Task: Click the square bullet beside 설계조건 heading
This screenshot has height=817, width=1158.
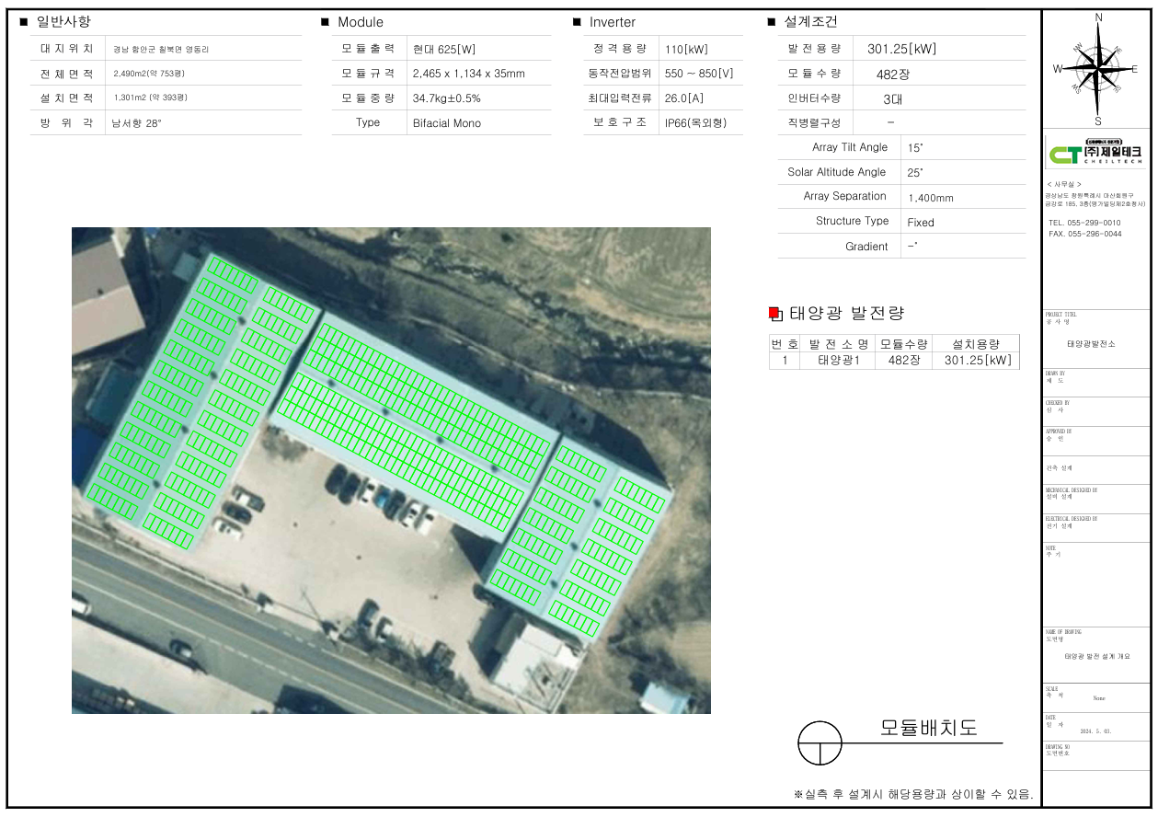Action: (x=772, y=22)
